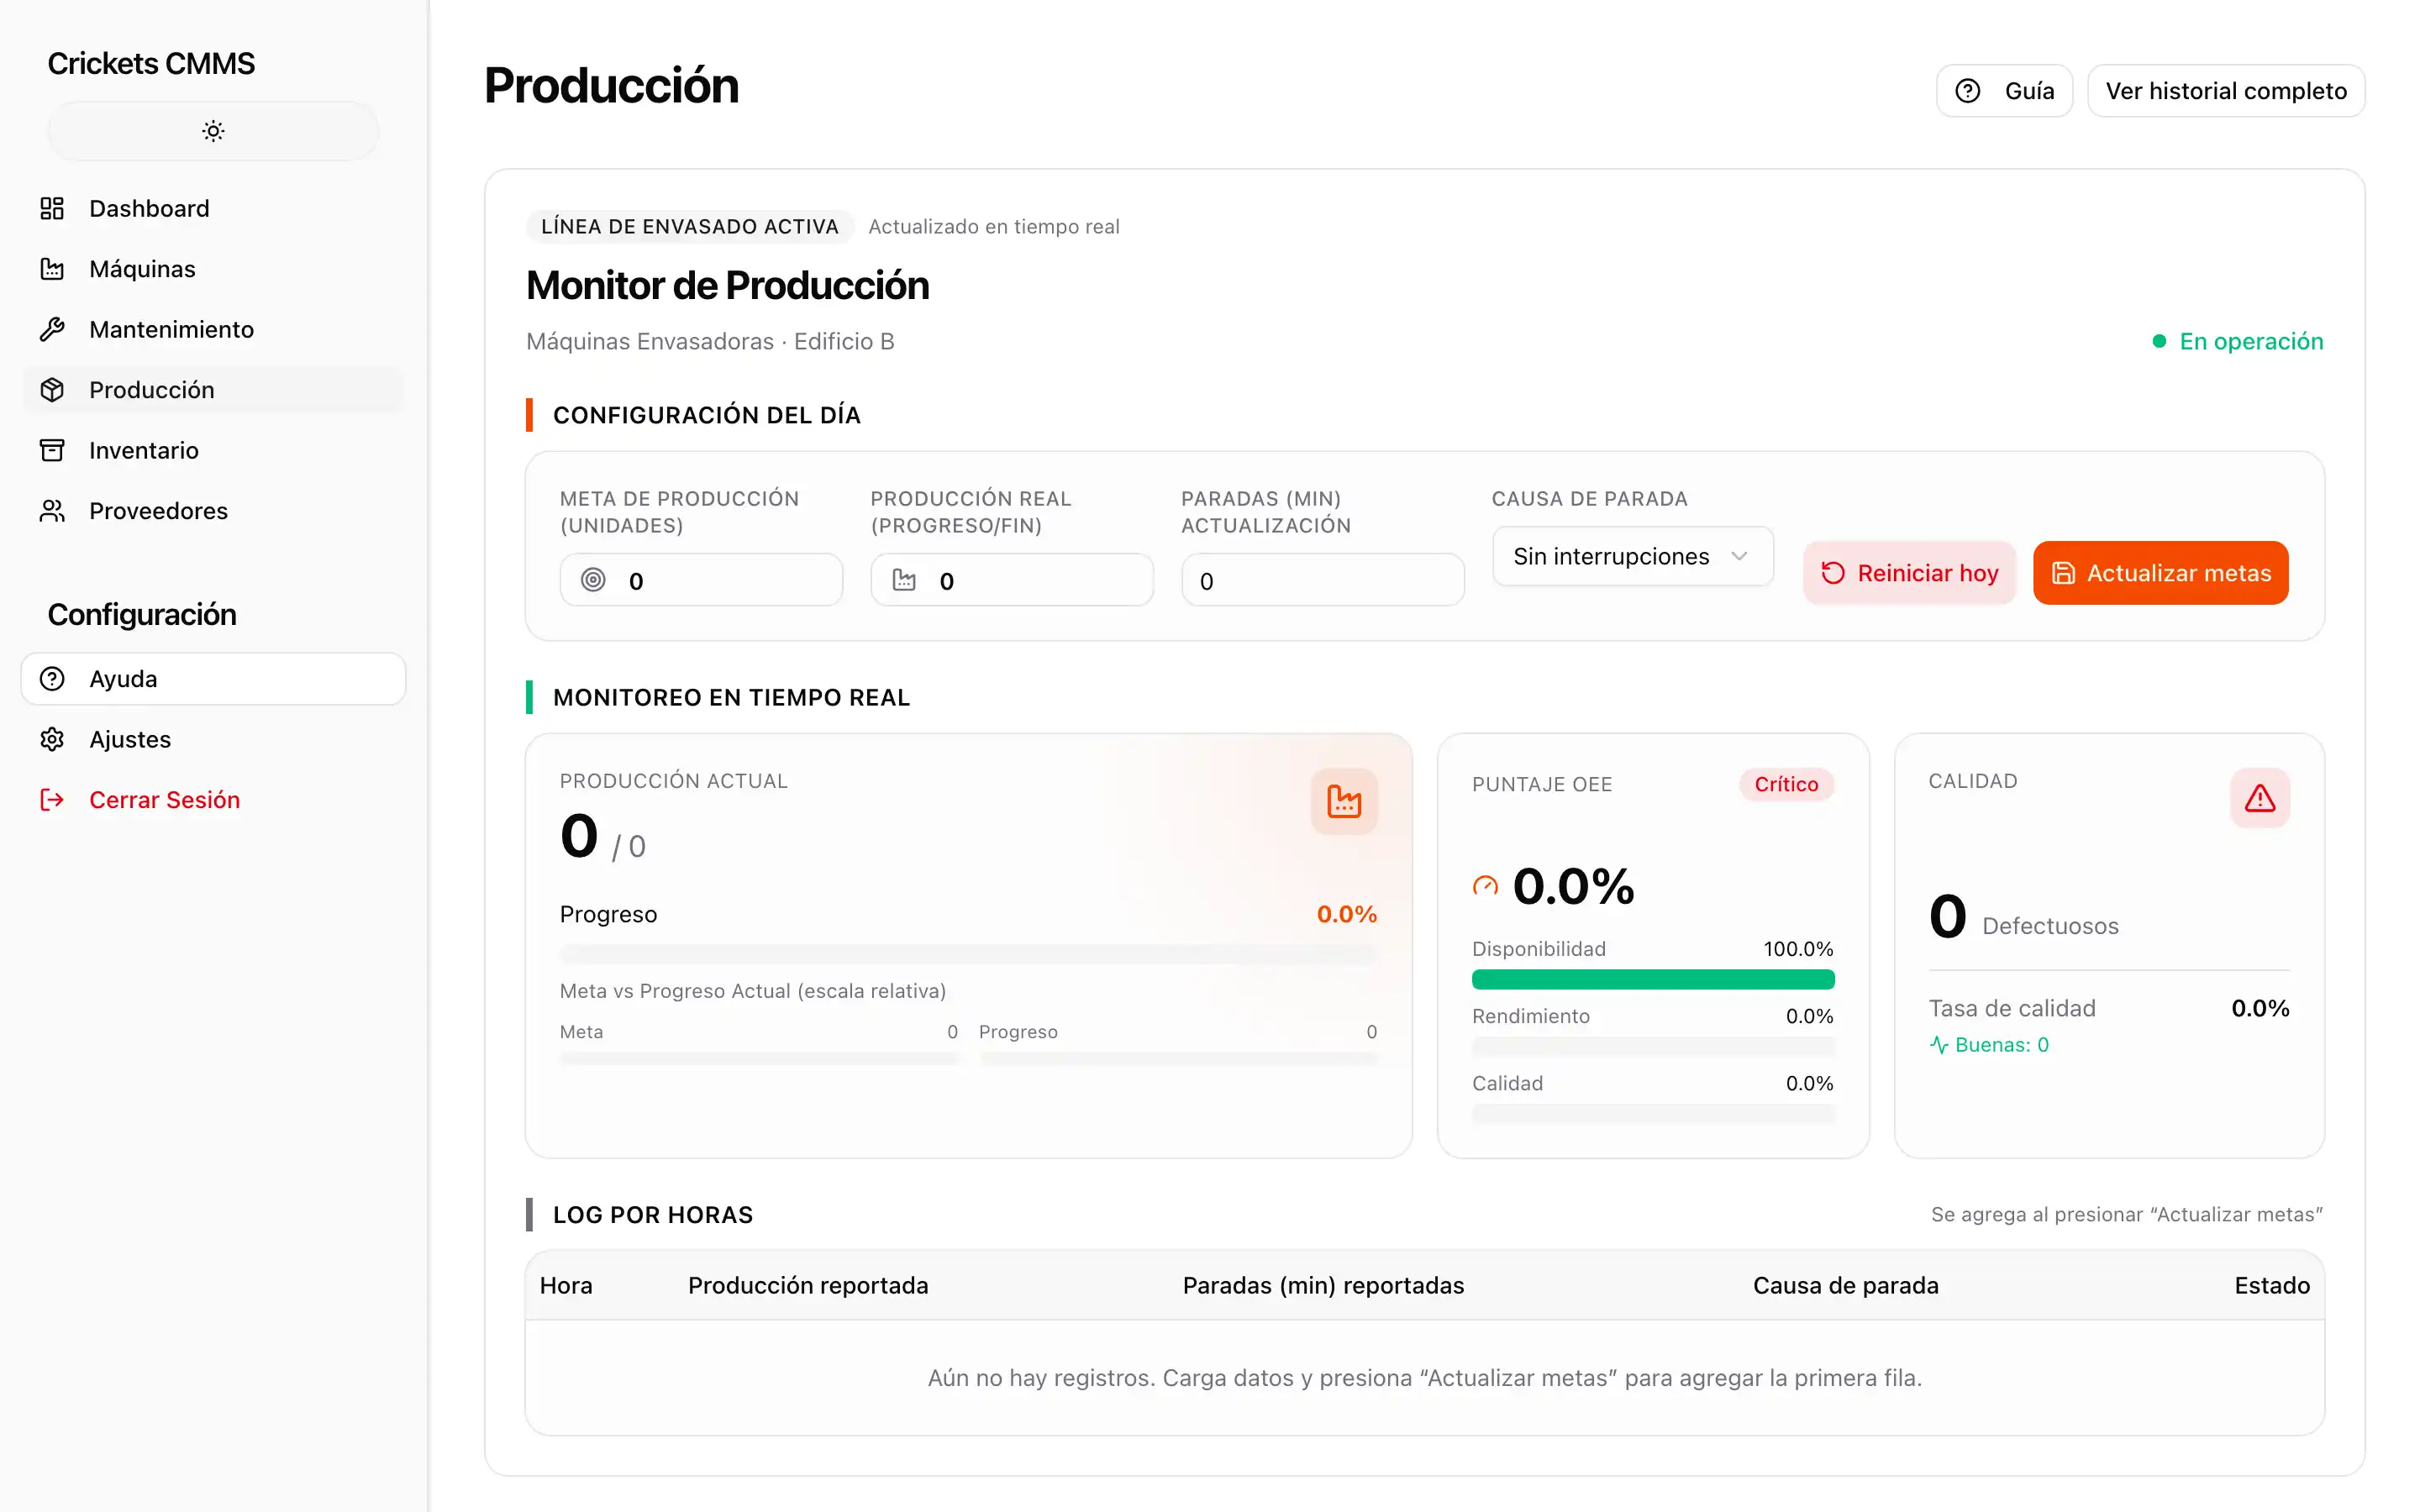Click the Máquinas factory icon in sidebar

point(52,269)
